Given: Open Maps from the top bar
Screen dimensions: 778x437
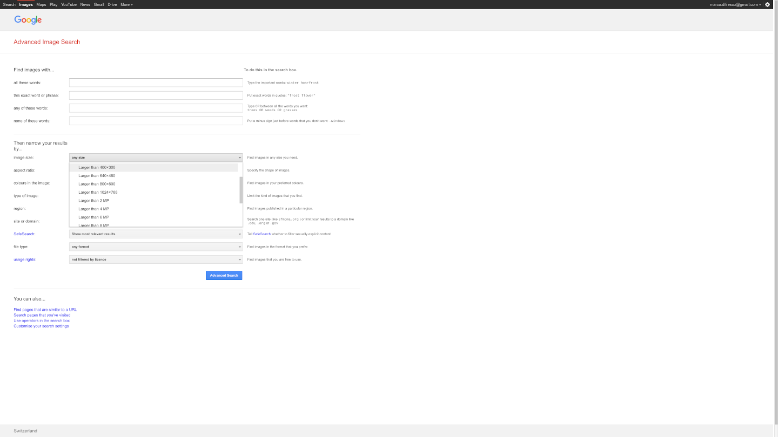Looking at the screenshot, I should tap(41, 4).
